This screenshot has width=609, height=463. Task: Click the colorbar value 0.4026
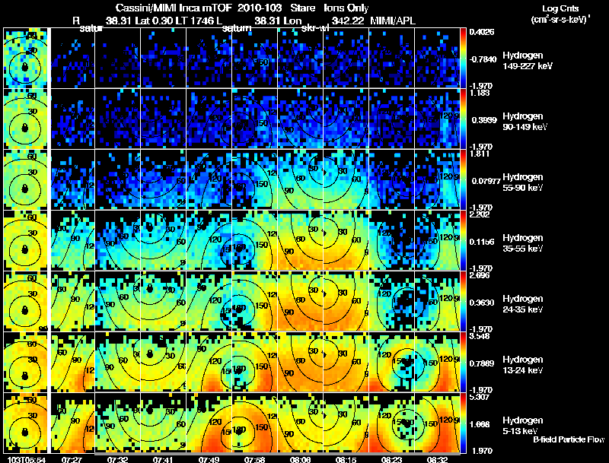pyautogui.click(x=482, y=32)
